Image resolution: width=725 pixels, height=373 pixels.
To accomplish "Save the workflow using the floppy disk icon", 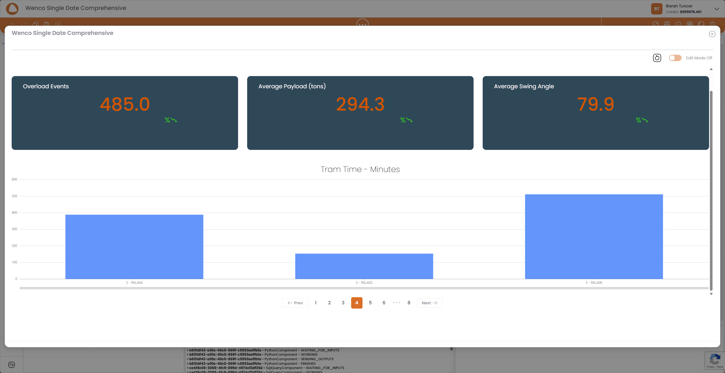I will tap(46, 24).
